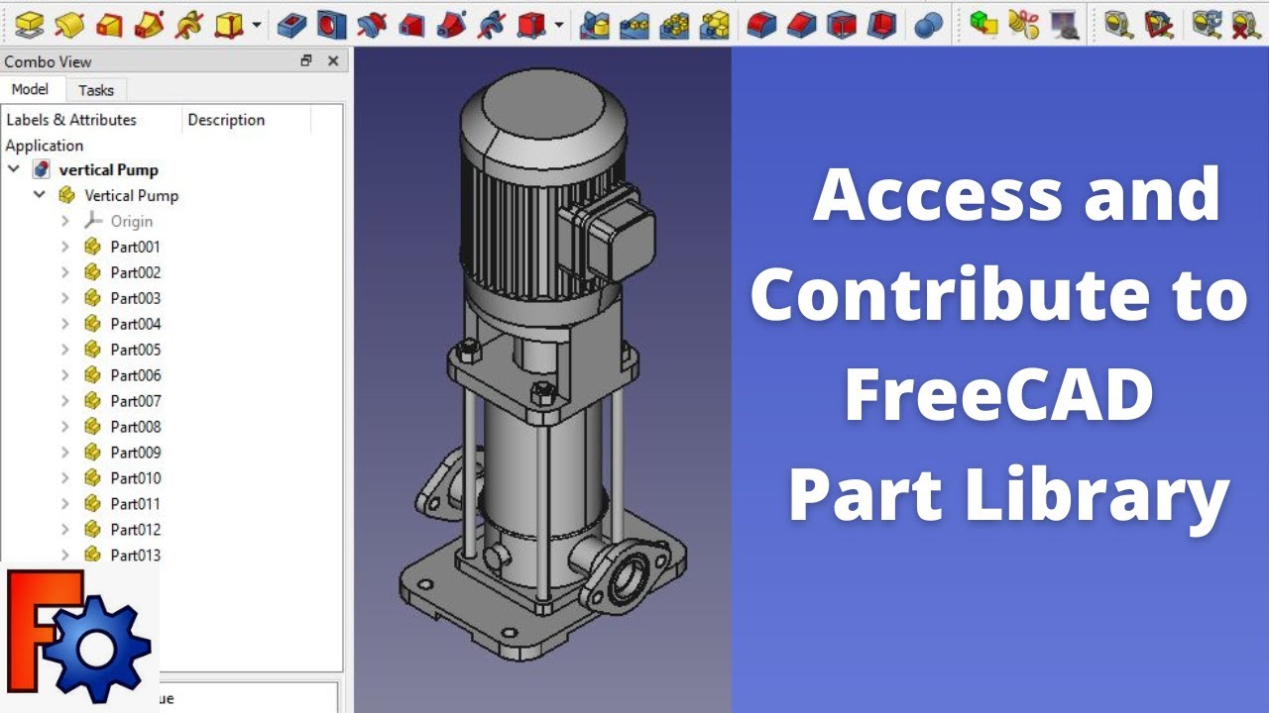
Task: Select the Part005 label in tree
Action: (135, 350)
